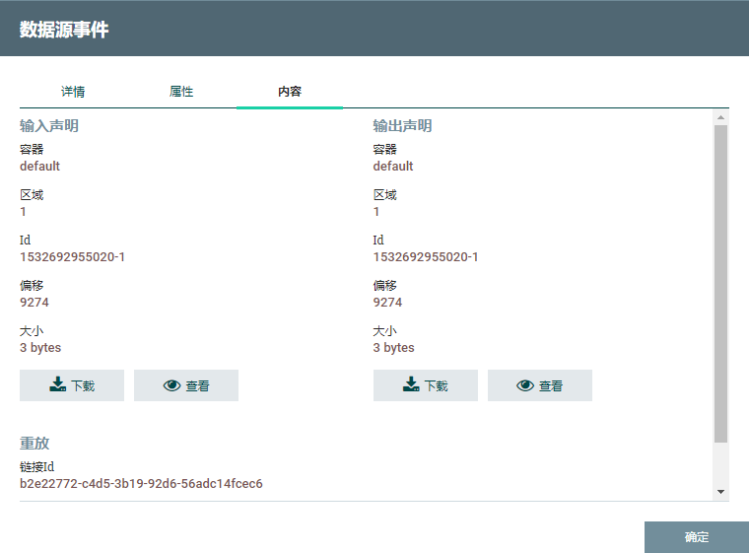The height and width of the screenshot is (553, 749).
Task: Click the eye icon under 输入声明
Action: 171,385
